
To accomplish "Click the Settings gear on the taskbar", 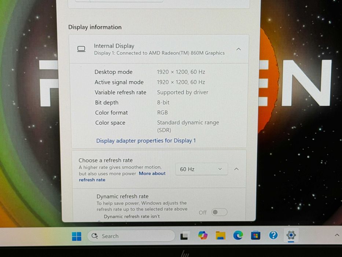I will 291,235.
